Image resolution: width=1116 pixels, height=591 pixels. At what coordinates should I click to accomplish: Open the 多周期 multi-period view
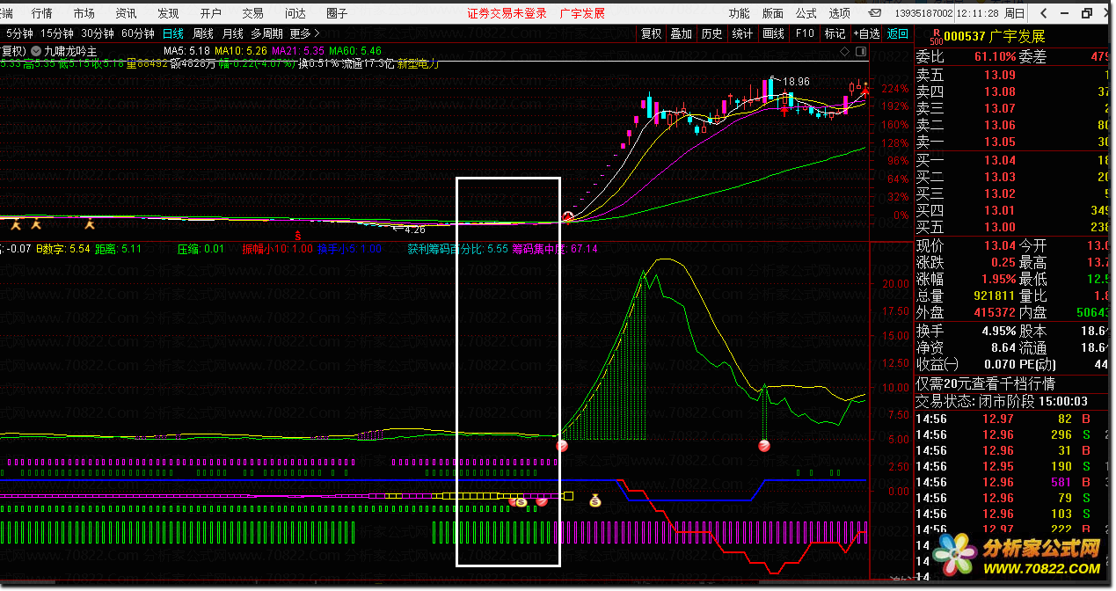click(266, 33)
